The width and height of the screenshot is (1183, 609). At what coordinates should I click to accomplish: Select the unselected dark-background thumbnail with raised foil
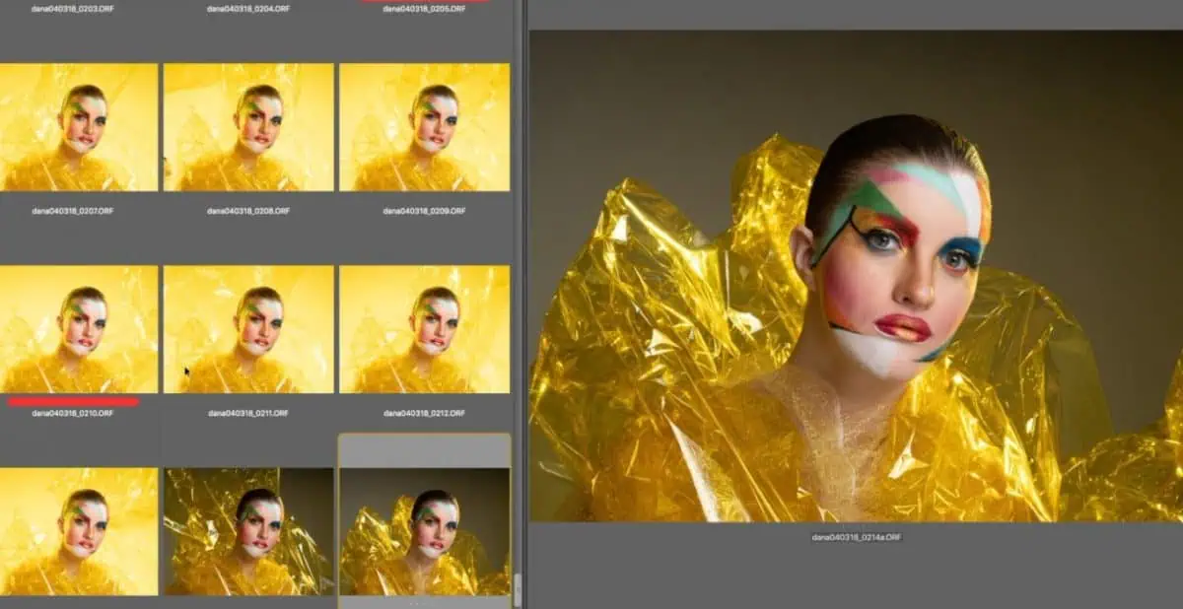(x=248, y=531)
